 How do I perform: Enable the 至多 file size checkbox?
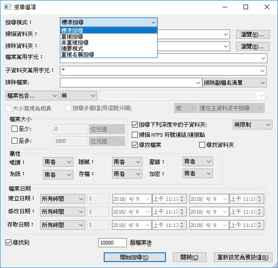14,141
